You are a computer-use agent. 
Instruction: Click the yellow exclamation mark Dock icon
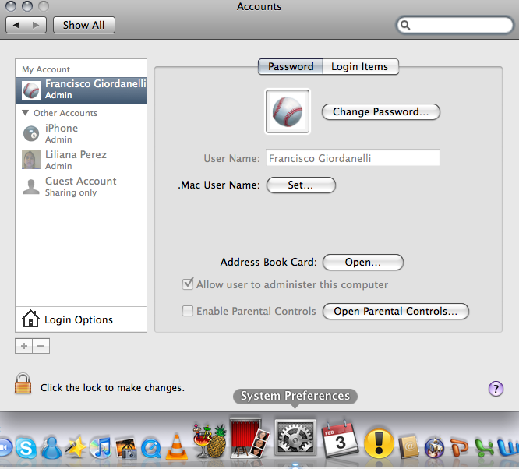coord(379,444)
